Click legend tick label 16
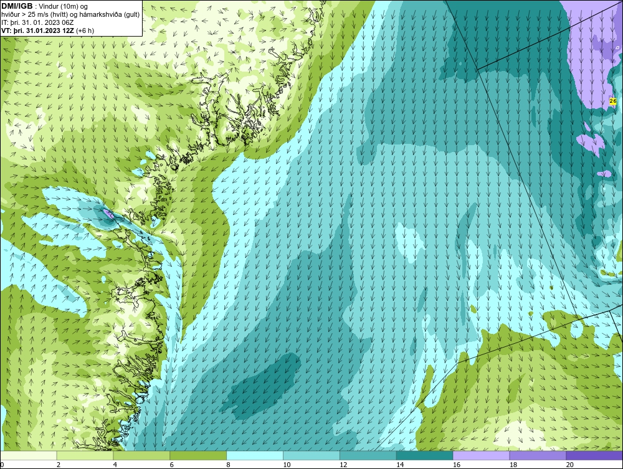623x469 pixels. 456,465
